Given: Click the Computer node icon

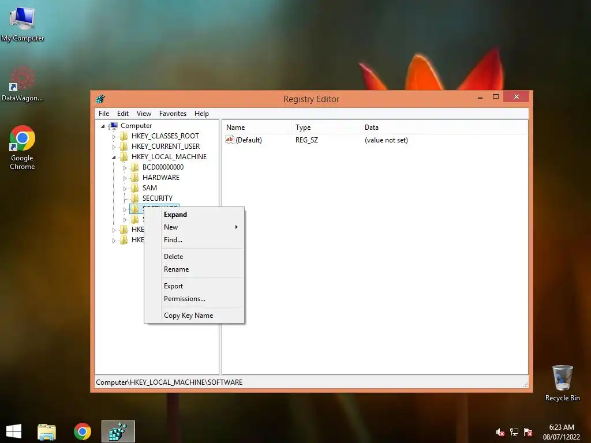Looking at the screenshot, I should tap(114, 126).
